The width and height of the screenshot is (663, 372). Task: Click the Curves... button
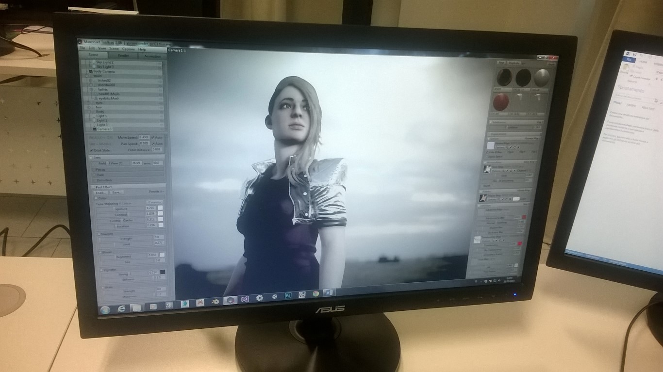coord(155,202)
